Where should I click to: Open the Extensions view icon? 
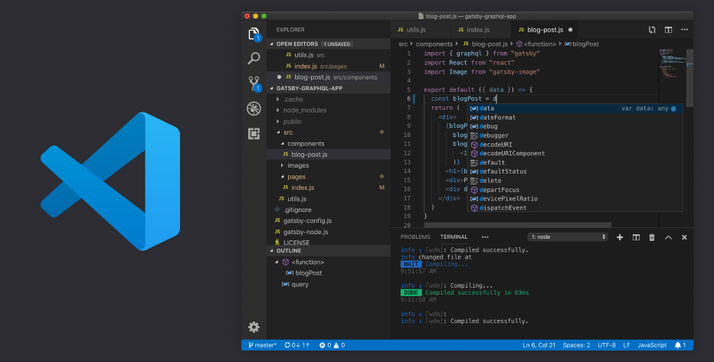254,133
